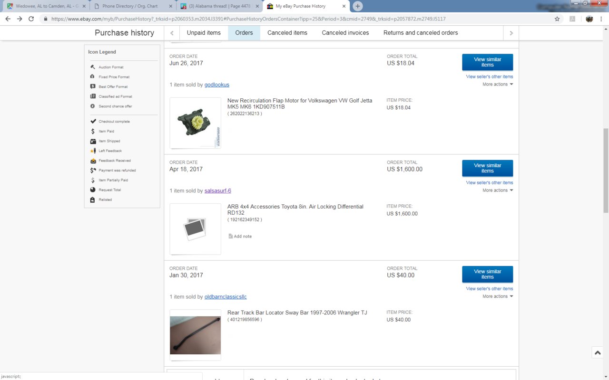
Task: Expand More actions for Apr 18 order
Action: coord(498,190)
